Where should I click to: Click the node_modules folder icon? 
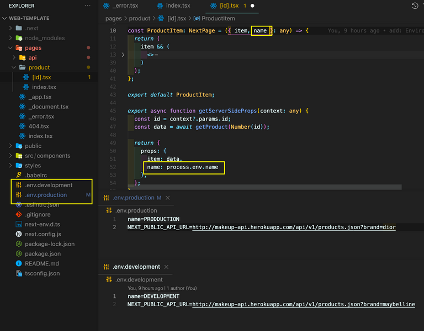(x=19, y=38)
